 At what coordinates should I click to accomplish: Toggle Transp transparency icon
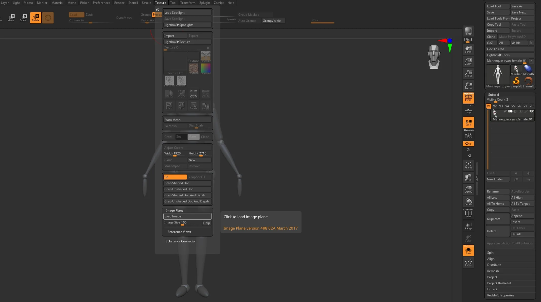click(468, 226)
